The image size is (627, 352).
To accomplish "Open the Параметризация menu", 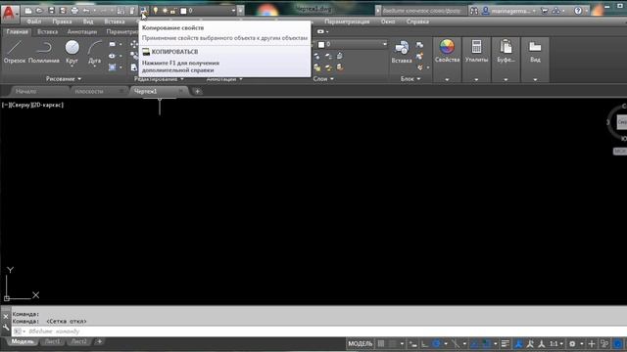I will click(x=347, y=22).
